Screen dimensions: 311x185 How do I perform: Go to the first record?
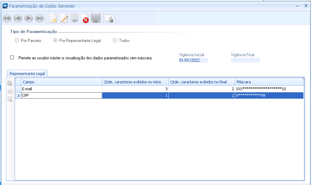[7, 18]
